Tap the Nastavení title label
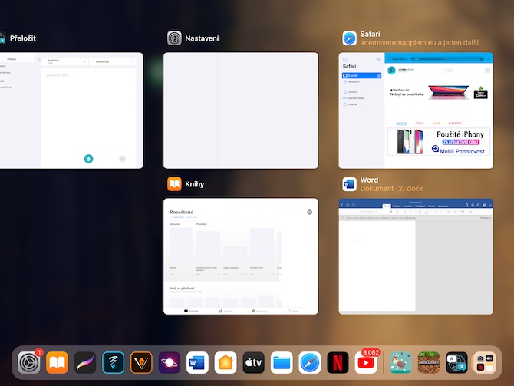The height and width of the screenshot is (386, 514). (202, 38)
